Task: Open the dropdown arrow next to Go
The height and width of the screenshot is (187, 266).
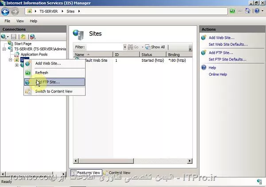Action: (x=142, y=47)
